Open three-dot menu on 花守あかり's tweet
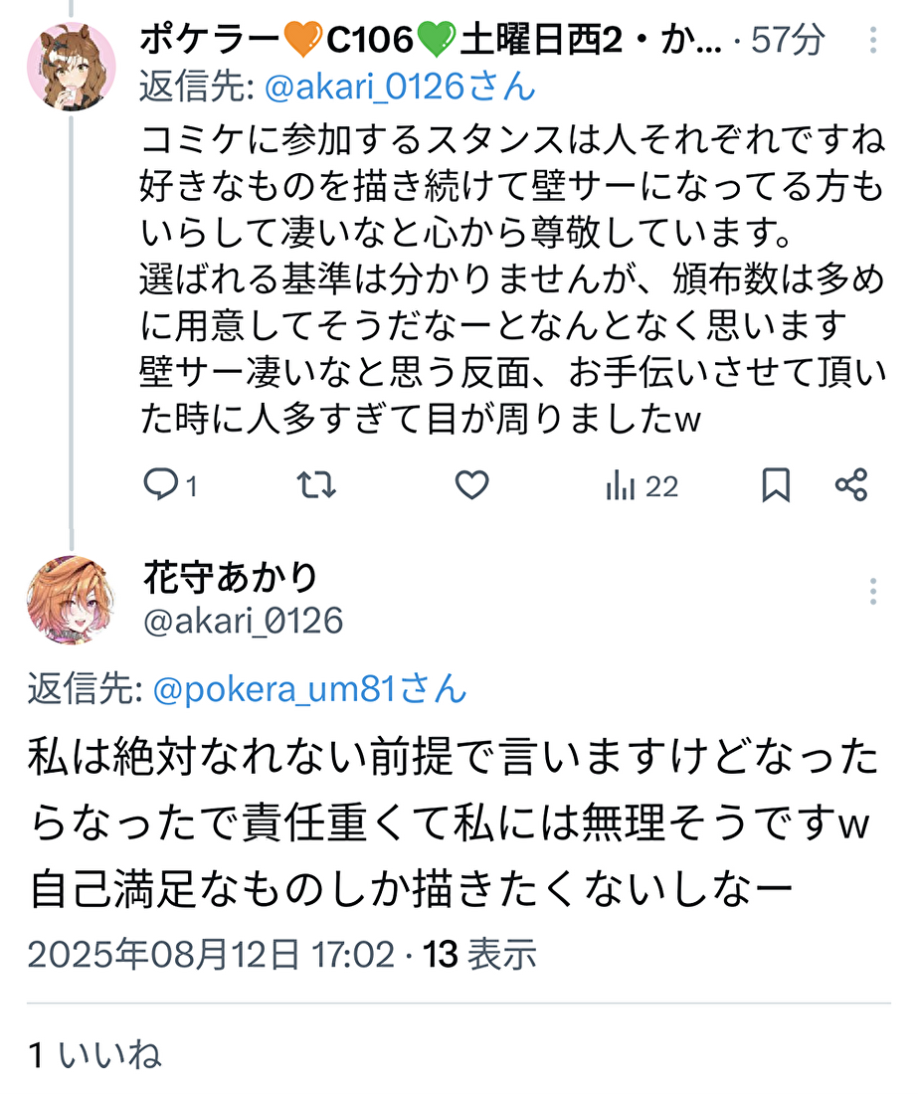918x1096 pixels. 872,591
